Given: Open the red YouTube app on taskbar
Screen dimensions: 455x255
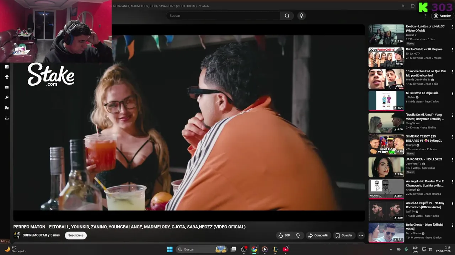Looking at the screenshot, I should (285, 249).
